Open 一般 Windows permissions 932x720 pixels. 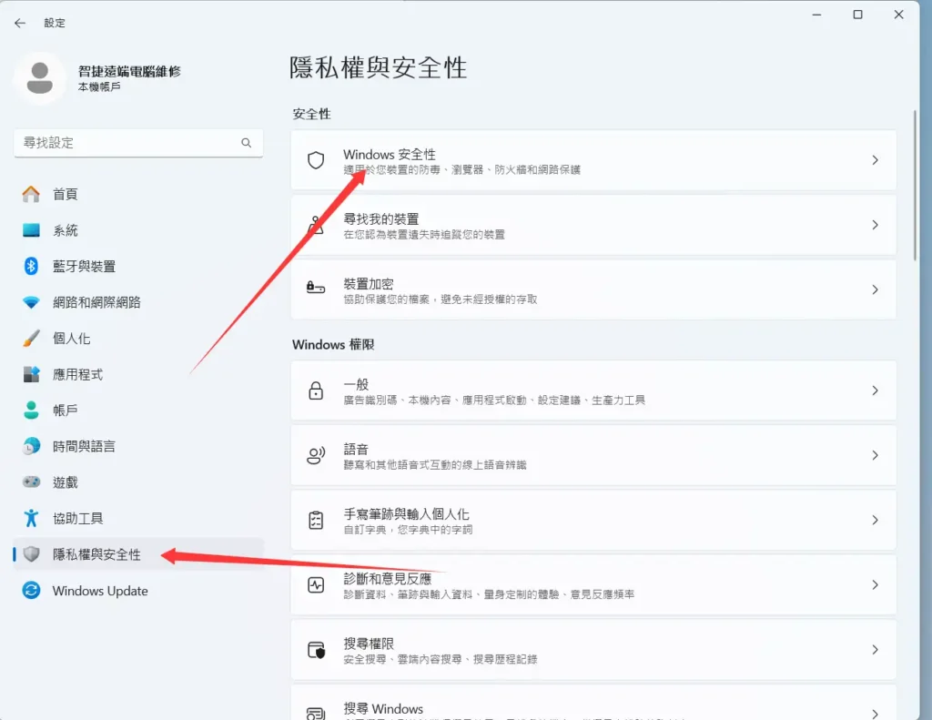point(593,390)
